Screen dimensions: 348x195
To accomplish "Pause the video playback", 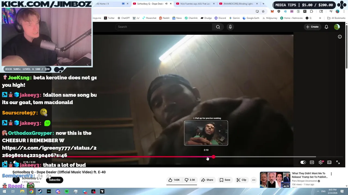I will click(x=5, y=162).
